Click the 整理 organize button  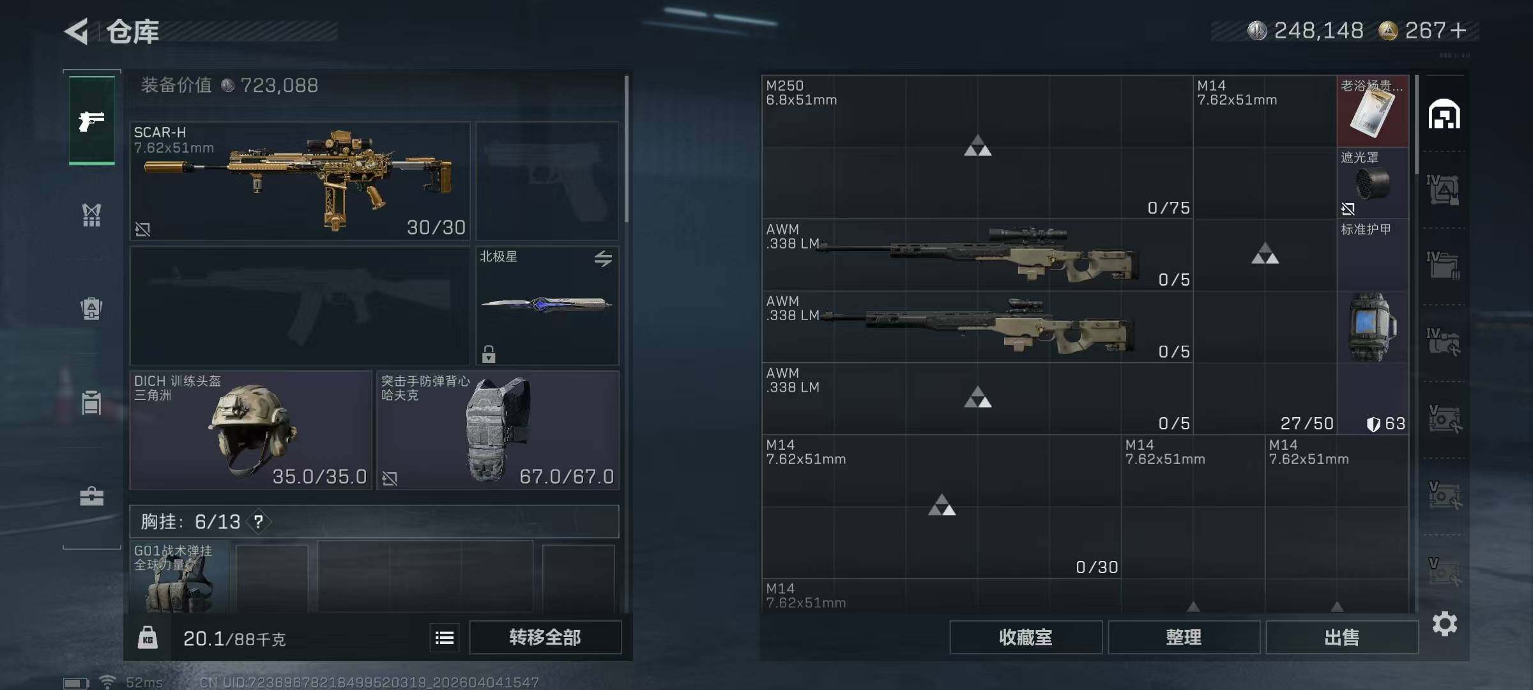[x=1184, y=638]
